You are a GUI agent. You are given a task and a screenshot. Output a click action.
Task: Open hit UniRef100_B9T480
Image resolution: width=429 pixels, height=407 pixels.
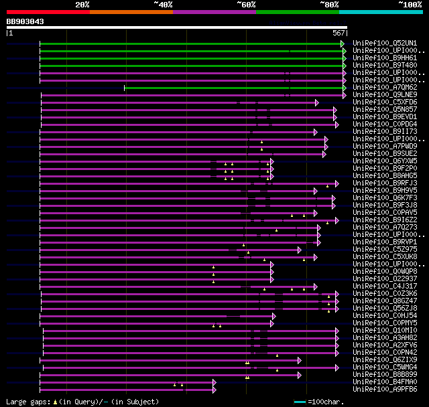click(x=385, y=66)
